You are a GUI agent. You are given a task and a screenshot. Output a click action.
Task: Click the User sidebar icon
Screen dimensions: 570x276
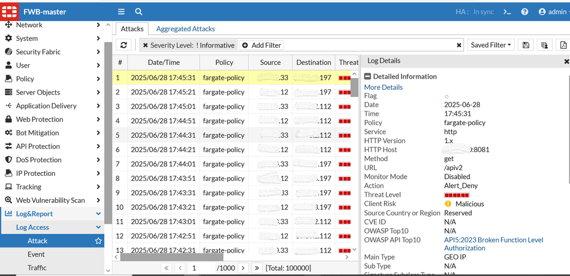click(9, 65)
